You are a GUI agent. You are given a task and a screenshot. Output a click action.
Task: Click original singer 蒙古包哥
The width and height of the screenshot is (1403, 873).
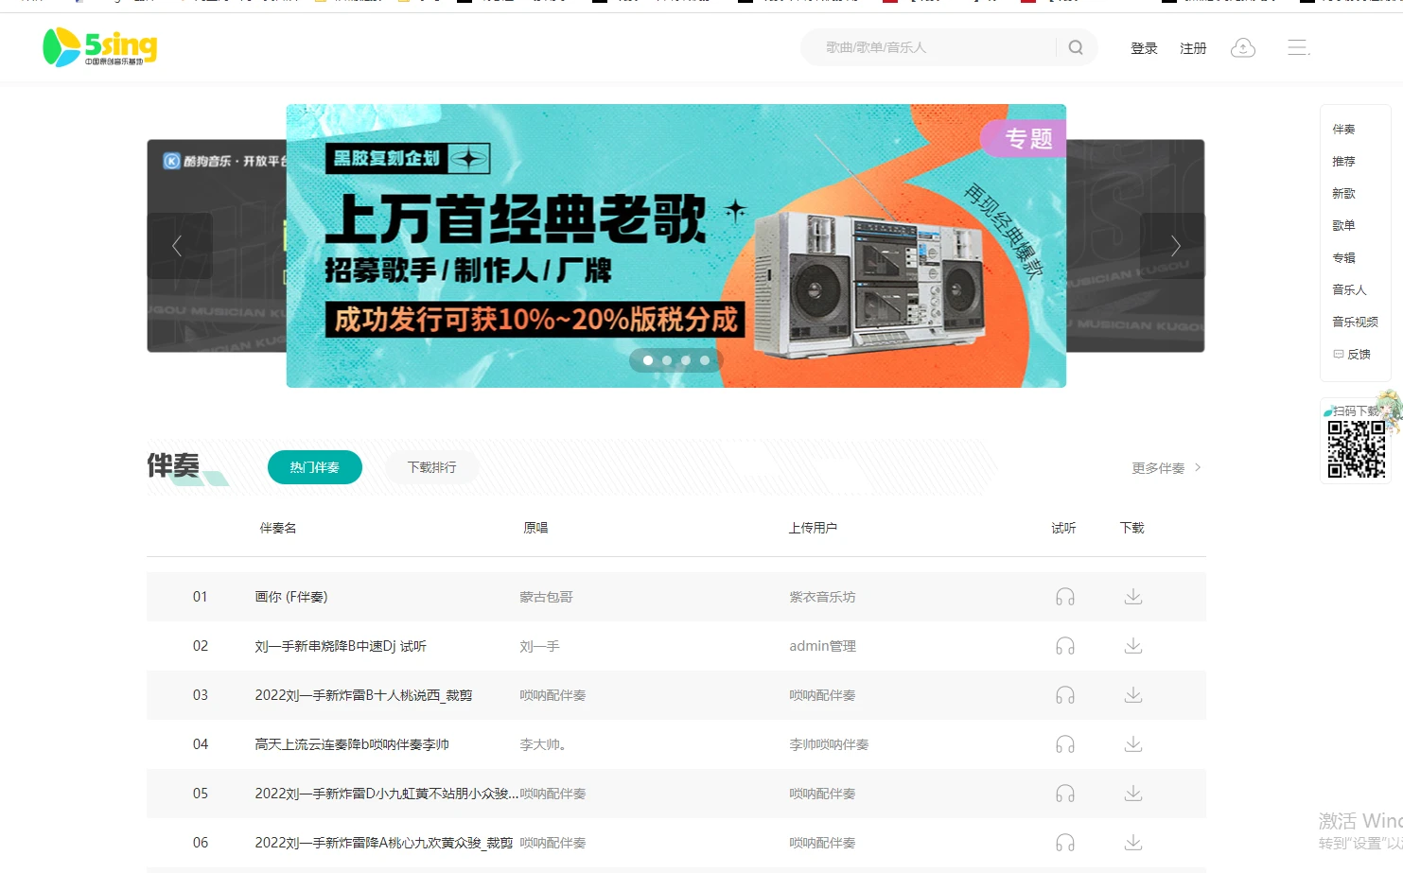coord(546,597)
